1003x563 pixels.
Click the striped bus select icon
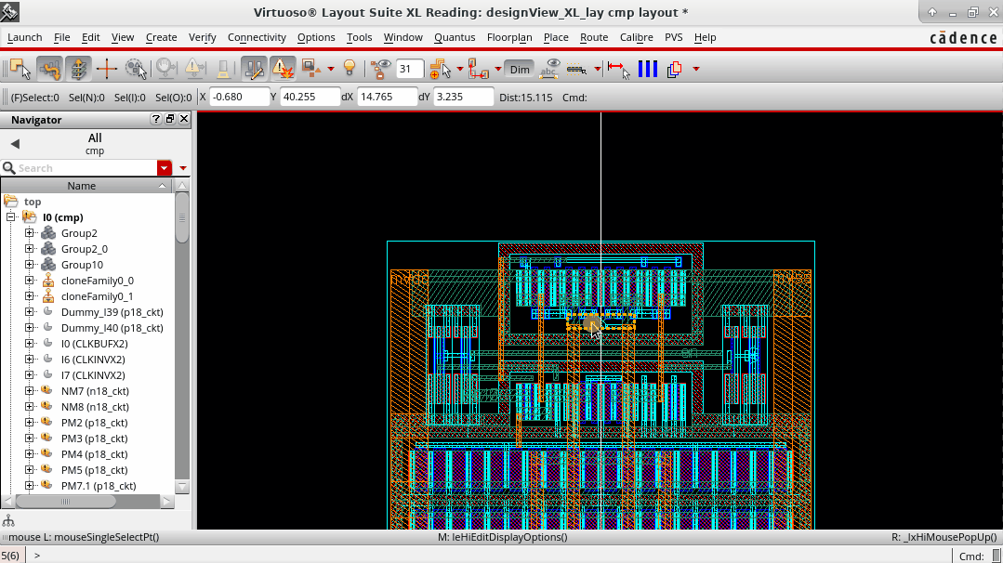(x=576, y=69)
